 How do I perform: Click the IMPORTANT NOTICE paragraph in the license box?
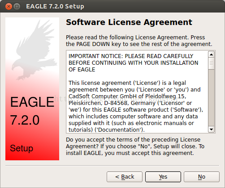(133, 63)
